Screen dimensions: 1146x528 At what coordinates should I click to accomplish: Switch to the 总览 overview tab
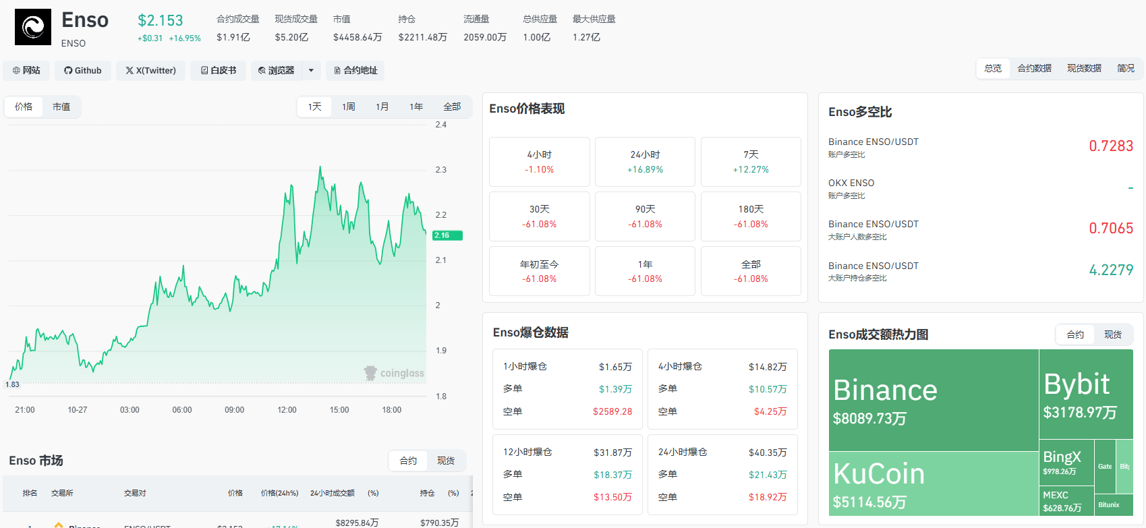click(x=993, y=68)
